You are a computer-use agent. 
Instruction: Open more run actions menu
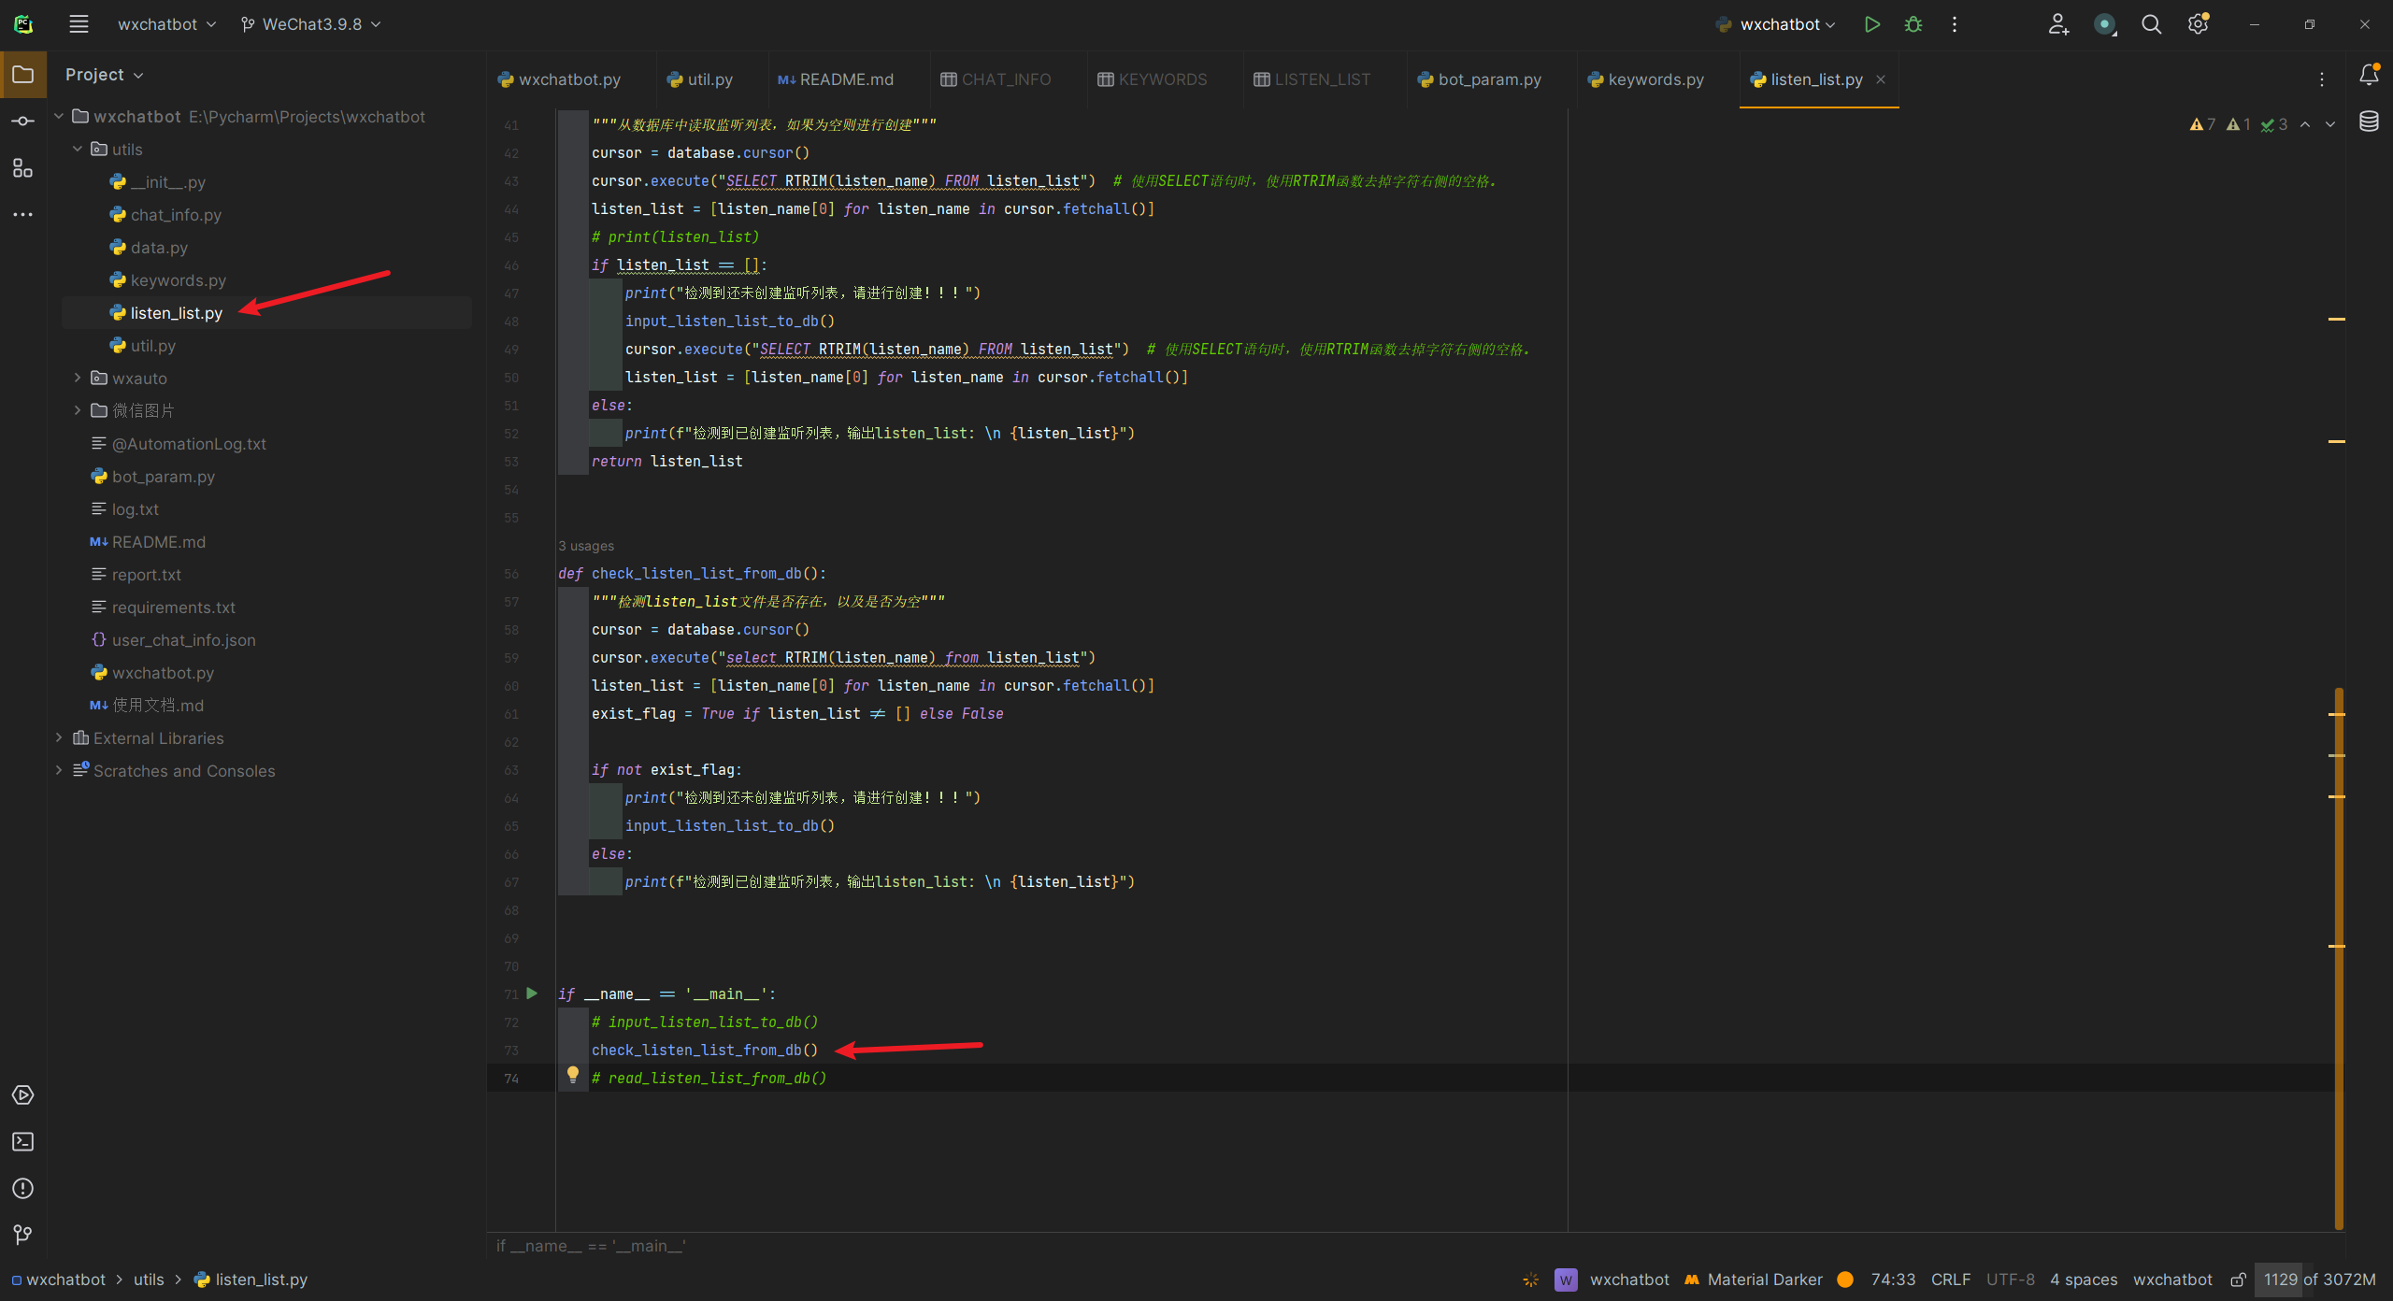pyautogui.click(x=1955, y=24)
